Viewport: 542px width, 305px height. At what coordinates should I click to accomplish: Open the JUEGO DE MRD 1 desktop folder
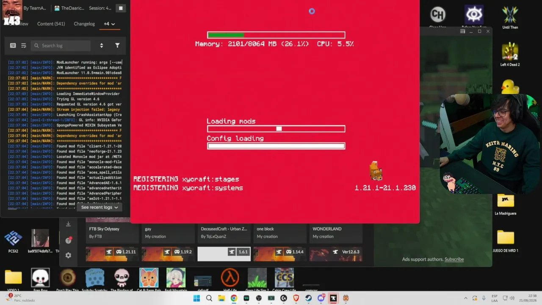pyautogui.click(x=506, y=241)
